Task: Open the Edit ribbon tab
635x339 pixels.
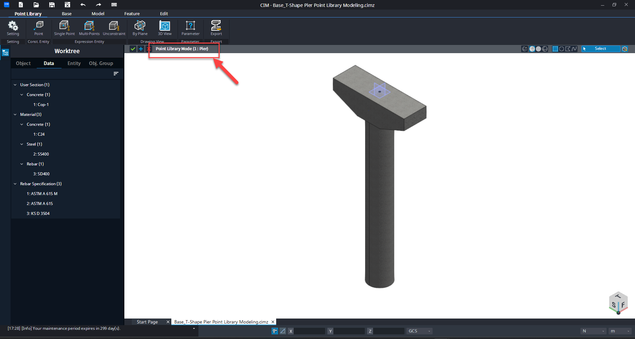Action: click(164, 14)
